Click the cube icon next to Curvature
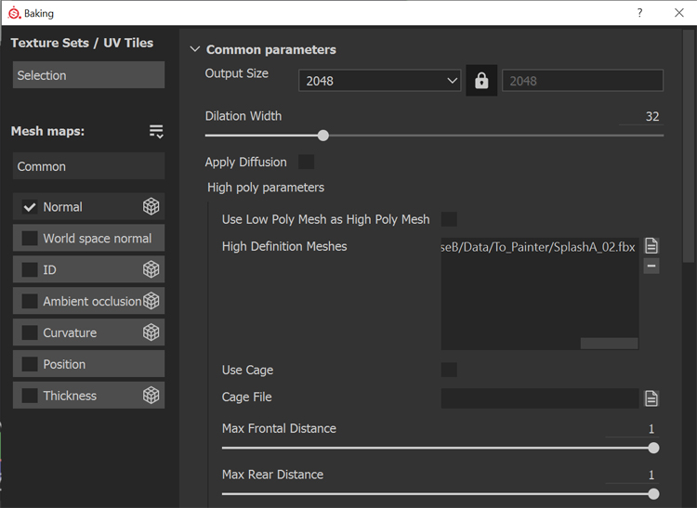697x508 pixels. [x=151, y=332]
